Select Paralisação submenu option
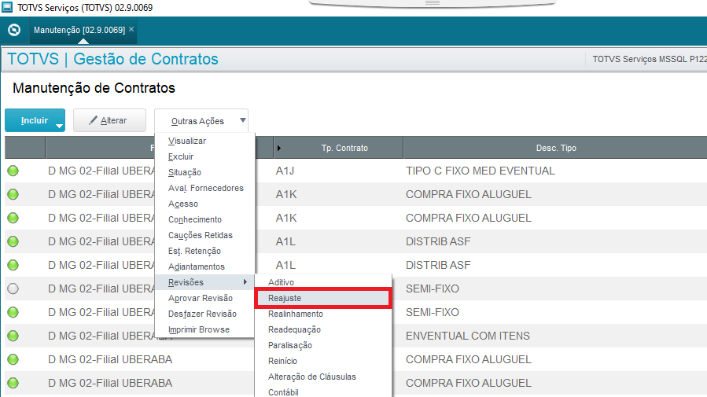This screenshot has width=707, height=397. coord(323,346)
